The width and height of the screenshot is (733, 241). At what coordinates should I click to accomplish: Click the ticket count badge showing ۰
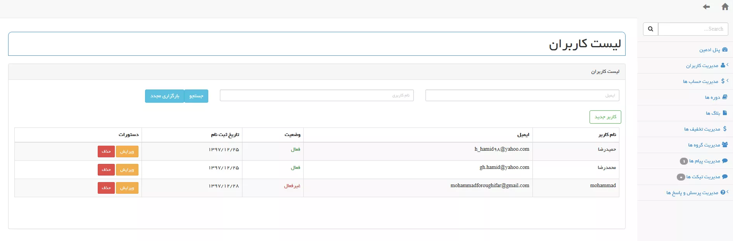point(681,177)
